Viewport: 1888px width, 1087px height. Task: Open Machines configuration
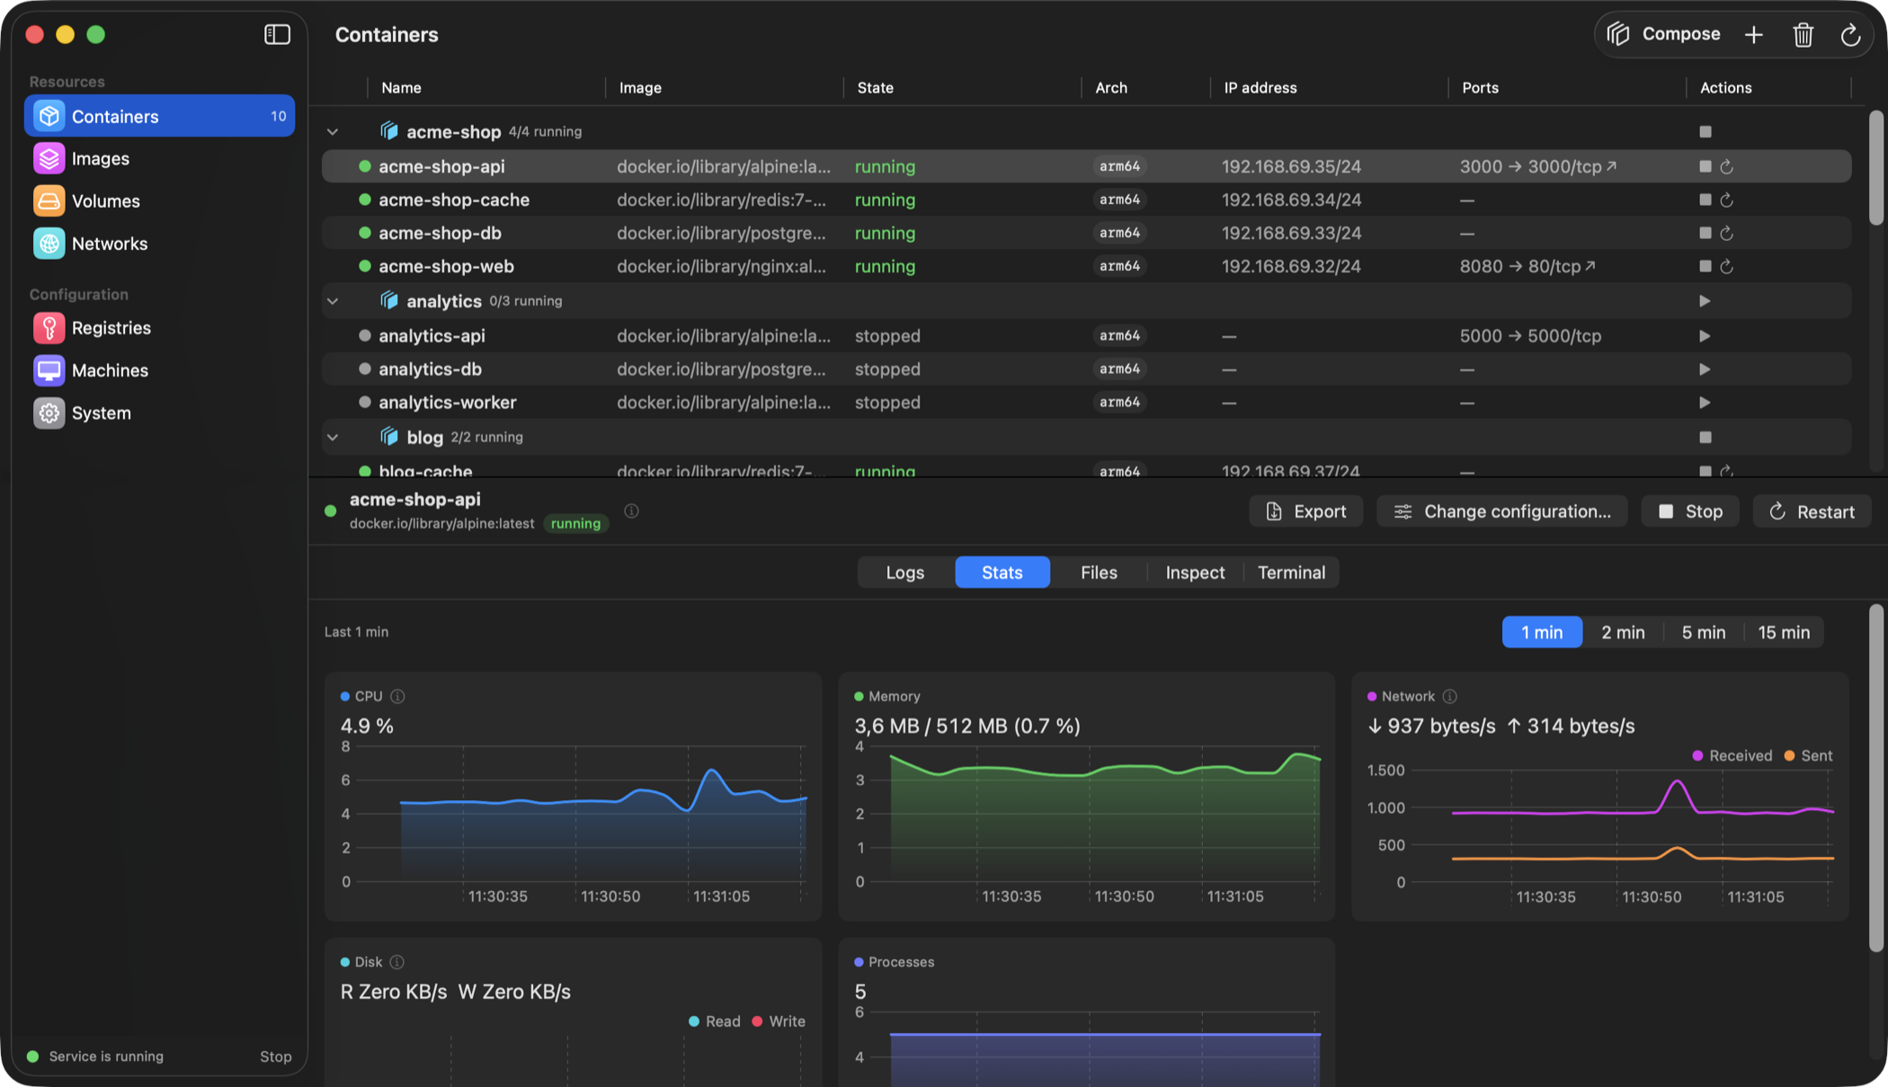tap(159, 370)
